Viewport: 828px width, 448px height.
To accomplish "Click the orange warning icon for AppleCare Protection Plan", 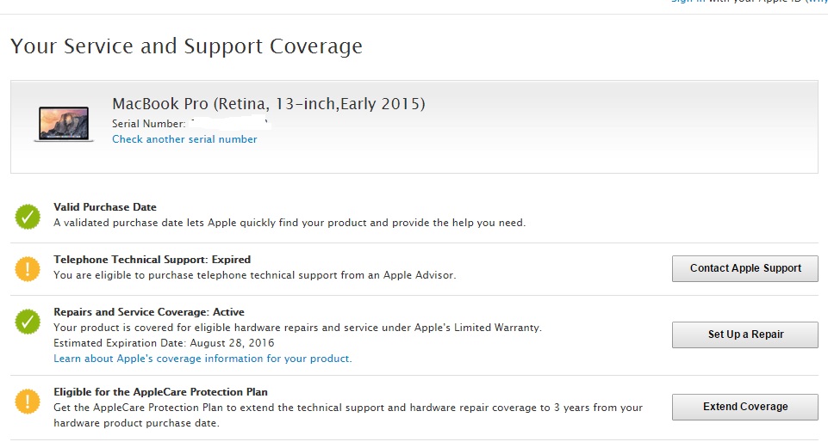I will pos(28,402).
